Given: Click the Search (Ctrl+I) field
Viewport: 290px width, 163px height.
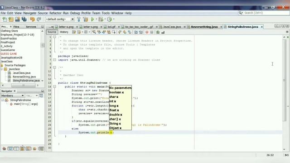Looking at the screenshot, I should [264, 13].
